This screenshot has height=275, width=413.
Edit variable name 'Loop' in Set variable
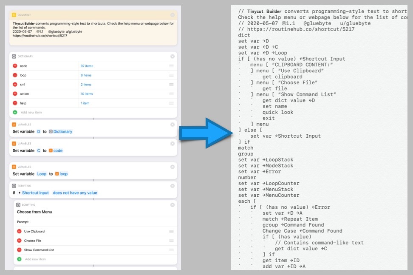tap(42, 174)
